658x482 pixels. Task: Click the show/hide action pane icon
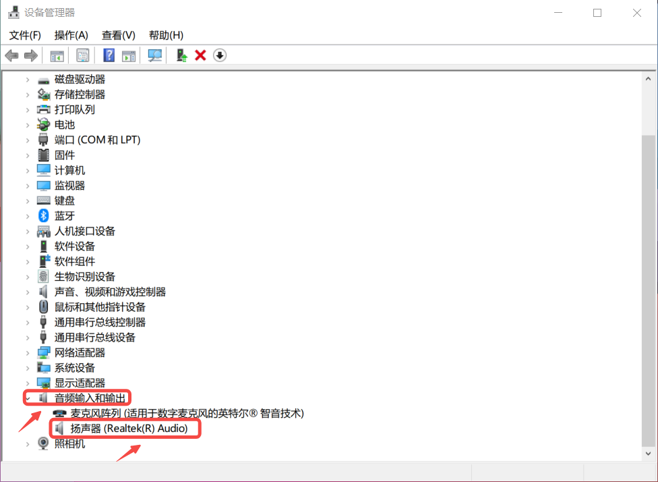(x=129, y=55)
